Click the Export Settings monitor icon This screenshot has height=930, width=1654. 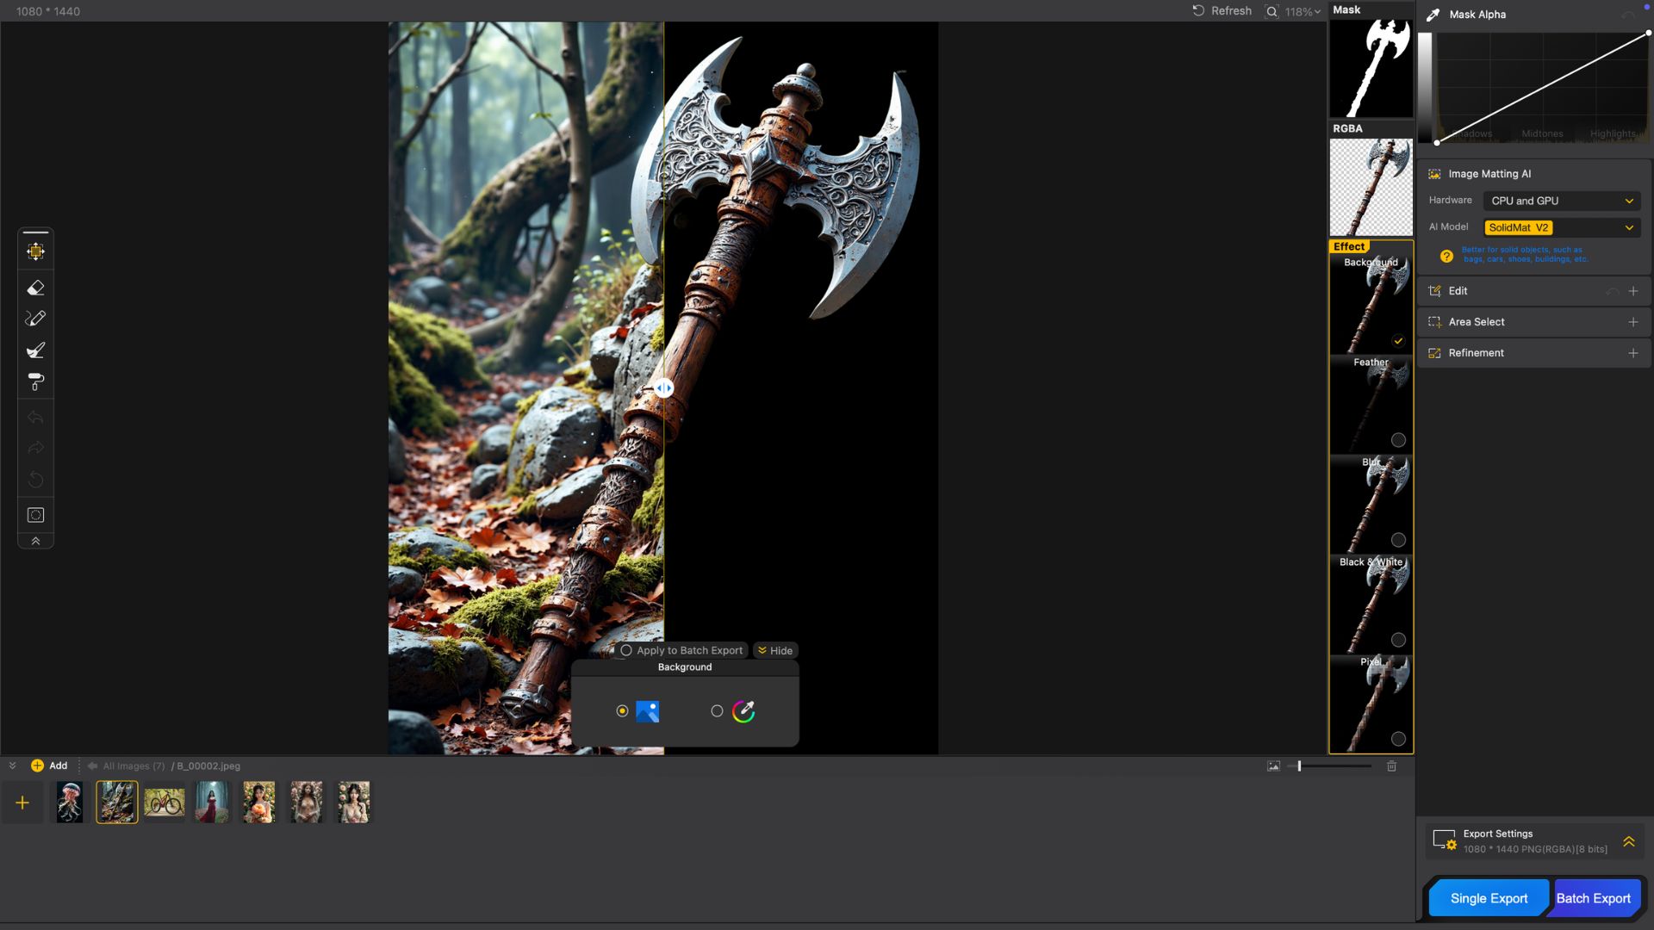[1445, 840]
